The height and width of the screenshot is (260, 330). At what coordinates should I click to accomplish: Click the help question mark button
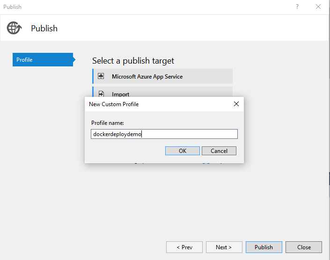[297, 7]
